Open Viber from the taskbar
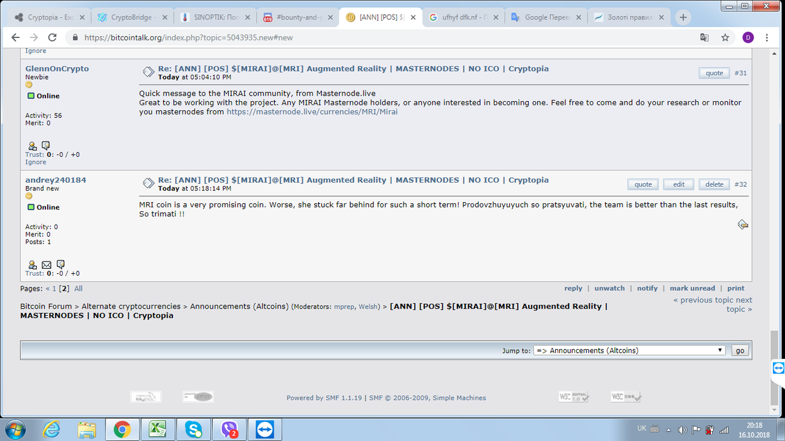785x441 pixels. (230, 429)
